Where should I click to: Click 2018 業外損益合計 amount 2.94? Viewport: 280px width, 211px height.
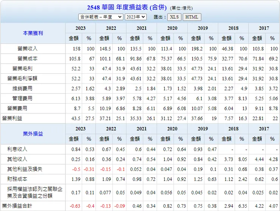[229, 206]
